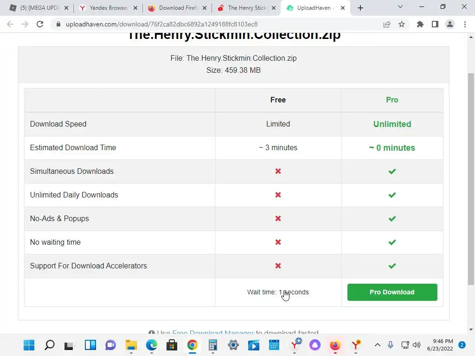Click the Free Download Manager link
The height and width of the screenshot is (356, 475).
click(x=213, y=332)
